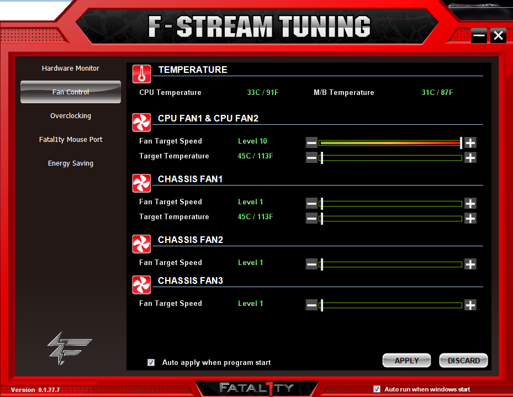The width and height of the screenshot is (513, 397).
Task: Decrease CPU fan target speed with minus
Action: (x=311, y=142)
